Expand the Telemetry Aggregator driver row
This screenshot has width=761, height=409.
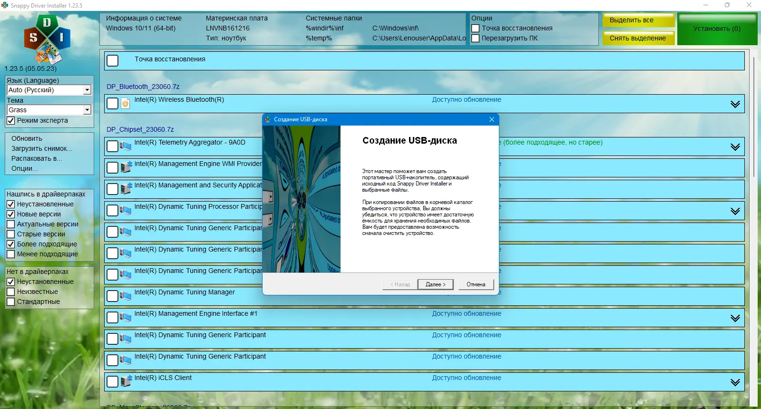click(x=735, y=147)
